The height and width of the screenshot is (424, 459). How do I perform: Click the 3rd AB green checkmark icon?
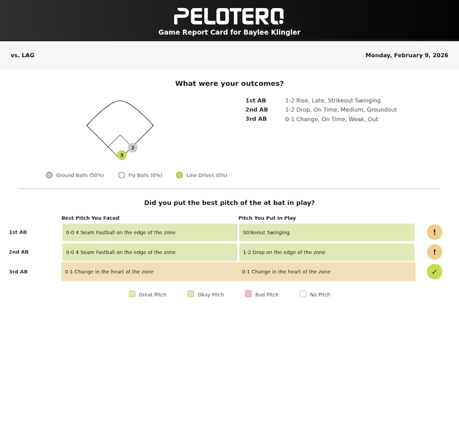tap(434, 272)
